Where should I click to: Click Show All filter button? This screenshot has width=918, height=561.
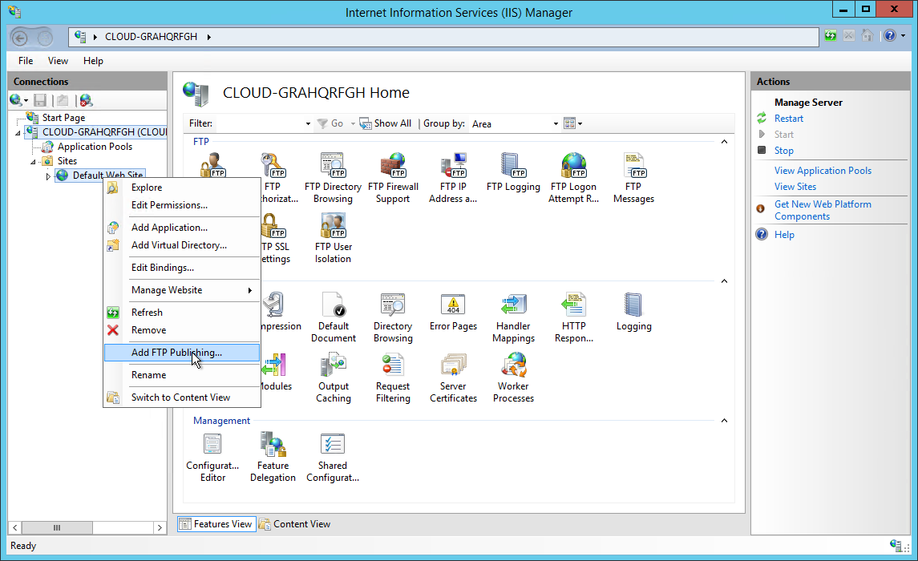386,123
